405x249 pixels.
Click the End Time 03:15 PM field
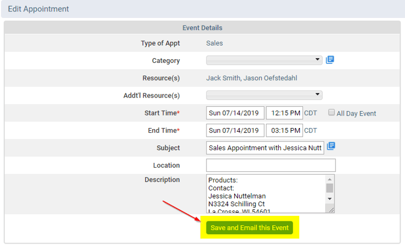tap(285, 130)
